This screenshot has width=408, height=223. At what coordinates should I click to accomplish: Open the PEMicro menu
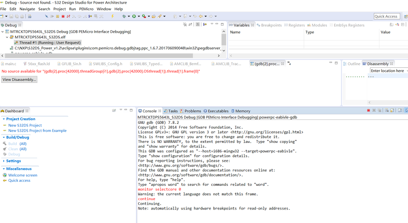(x=86, y=9)
